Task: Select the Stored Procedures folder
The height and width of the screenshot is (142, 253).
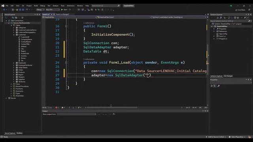Action: click(x=22, y=86)
